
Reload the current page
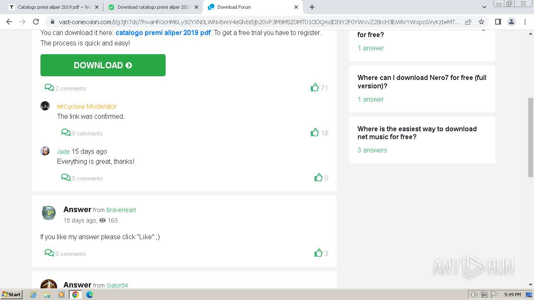[x=36, y=22]
